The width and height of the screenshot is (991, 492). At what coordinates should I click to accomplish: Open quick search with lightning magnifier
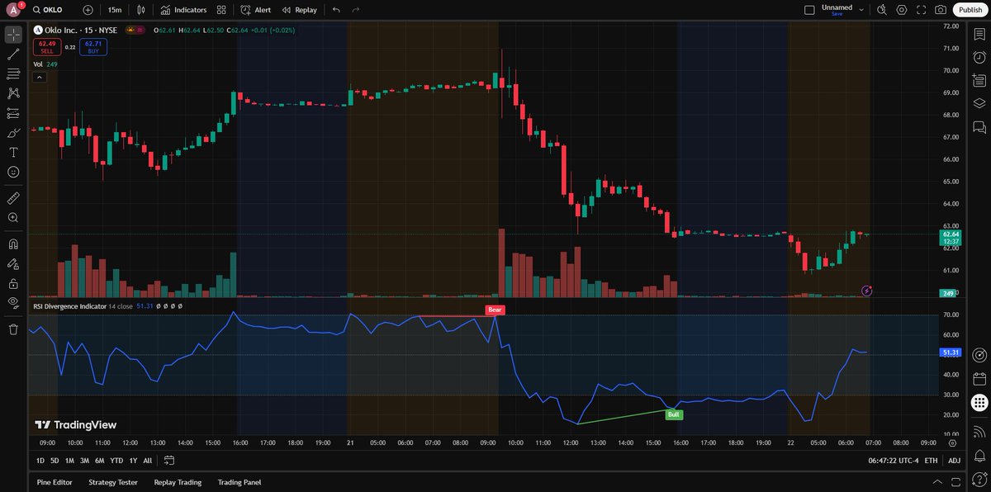pyautogui.click(x=881, y=10)
